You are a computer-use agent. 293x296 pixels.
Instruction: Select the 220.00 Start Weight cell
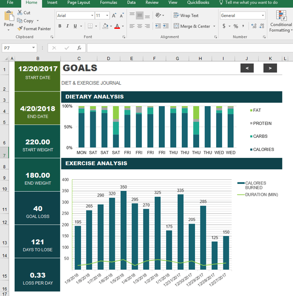click(x=38, y=141)
